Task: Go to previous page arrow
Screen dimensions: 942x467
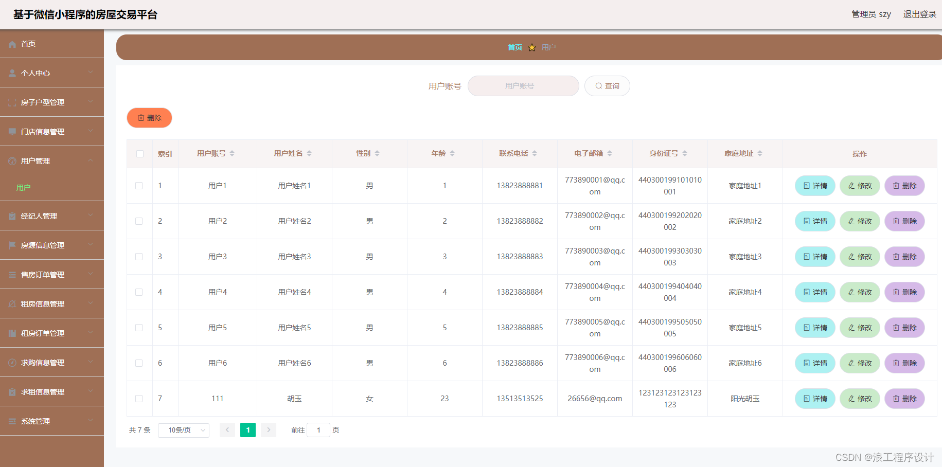Action: point(227,430)
